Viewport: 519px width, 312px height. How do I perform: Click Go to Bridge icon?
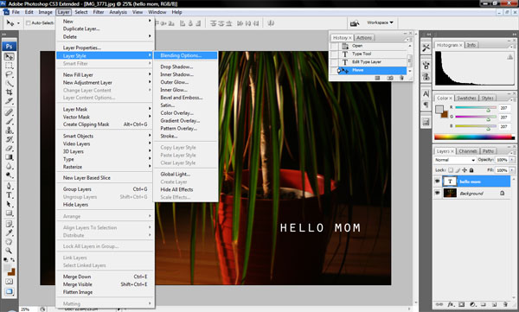[355, 22]
